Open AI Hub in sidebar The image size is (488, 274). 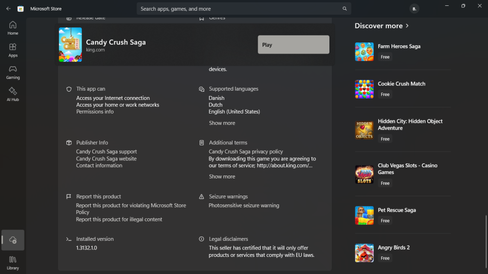13,94
